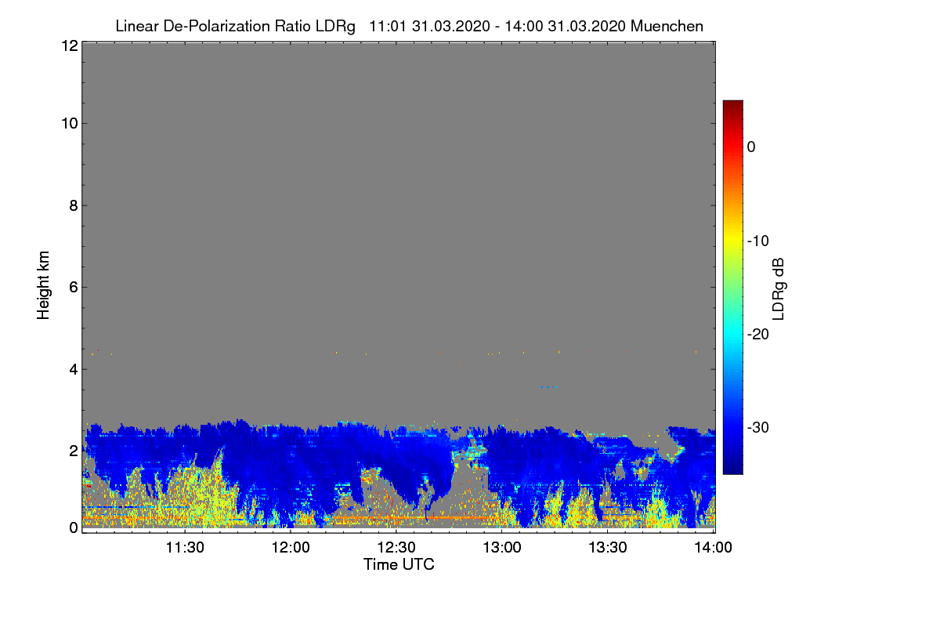Click the colorbar value -10

[757, 241]
